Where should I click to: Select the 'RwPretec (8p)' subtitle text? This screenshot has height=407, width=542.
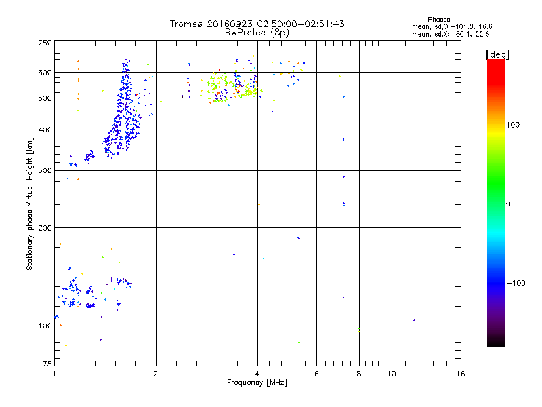(x=257, y=33)
